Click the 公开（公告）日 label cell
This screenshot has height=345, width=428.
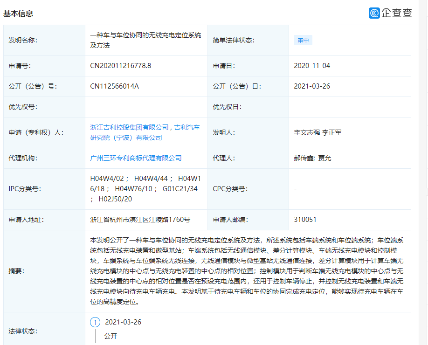pyautogui.click(x=248, y=86)
